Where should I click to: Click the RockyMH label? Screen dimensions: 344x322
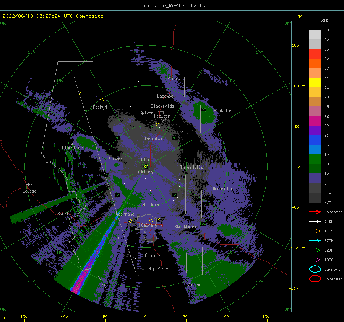(x=101, y=107)
